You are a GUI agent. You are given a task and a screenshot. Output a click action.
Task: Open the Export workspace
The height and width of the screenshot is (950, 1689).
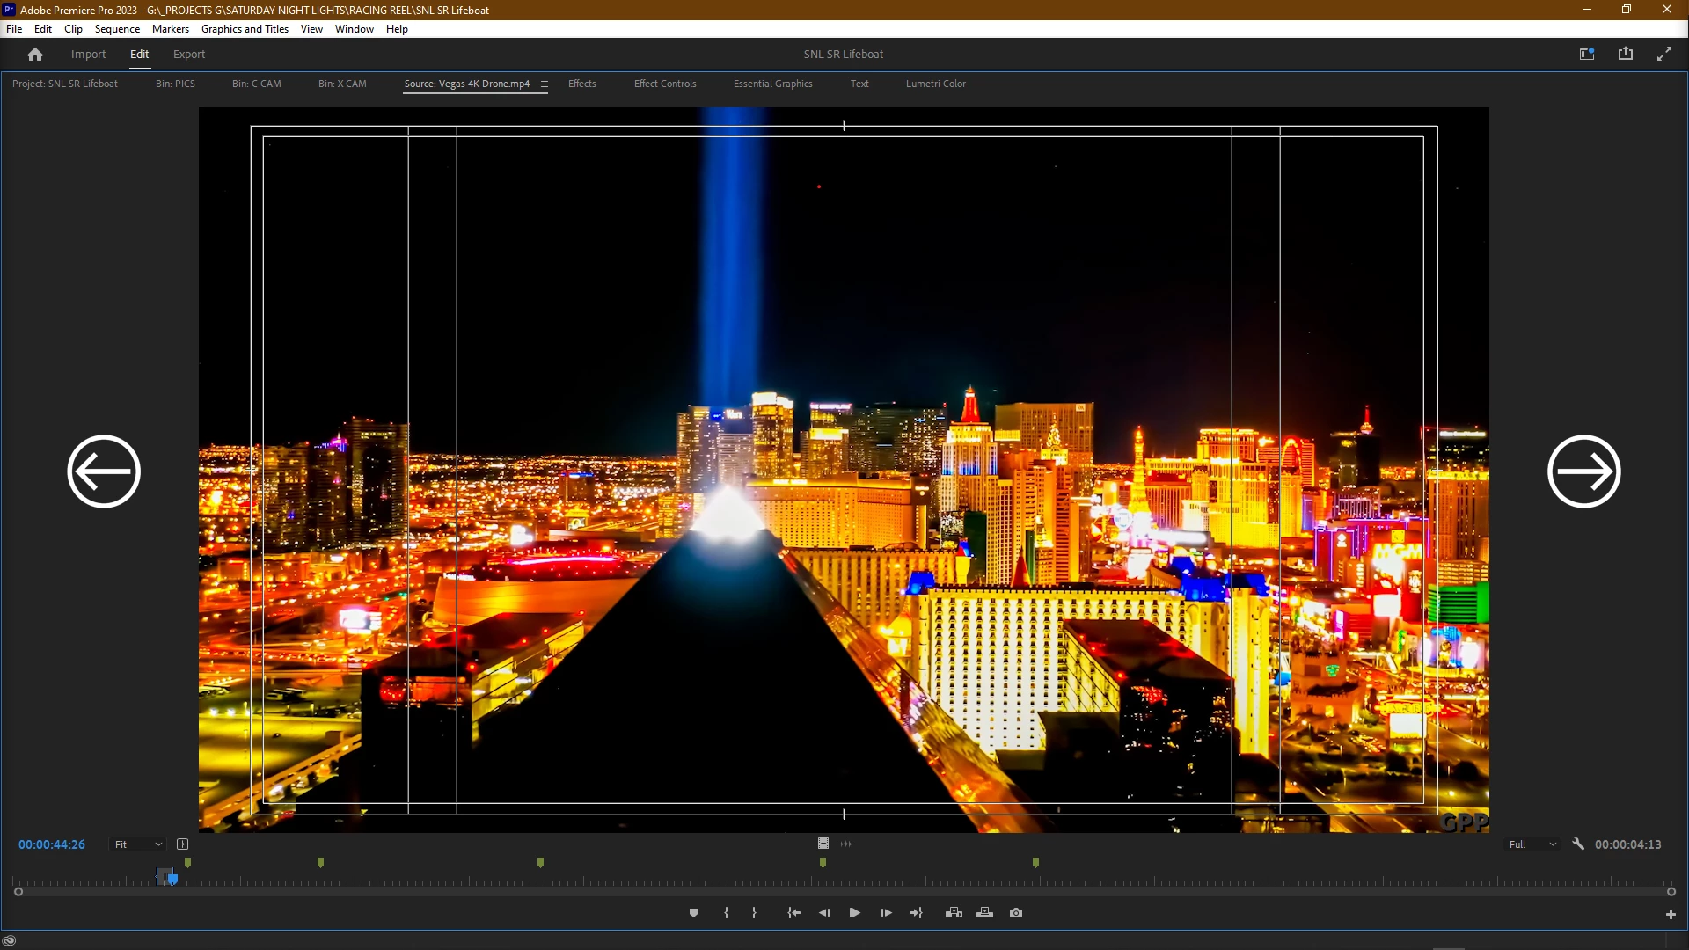tap(188, 54)
